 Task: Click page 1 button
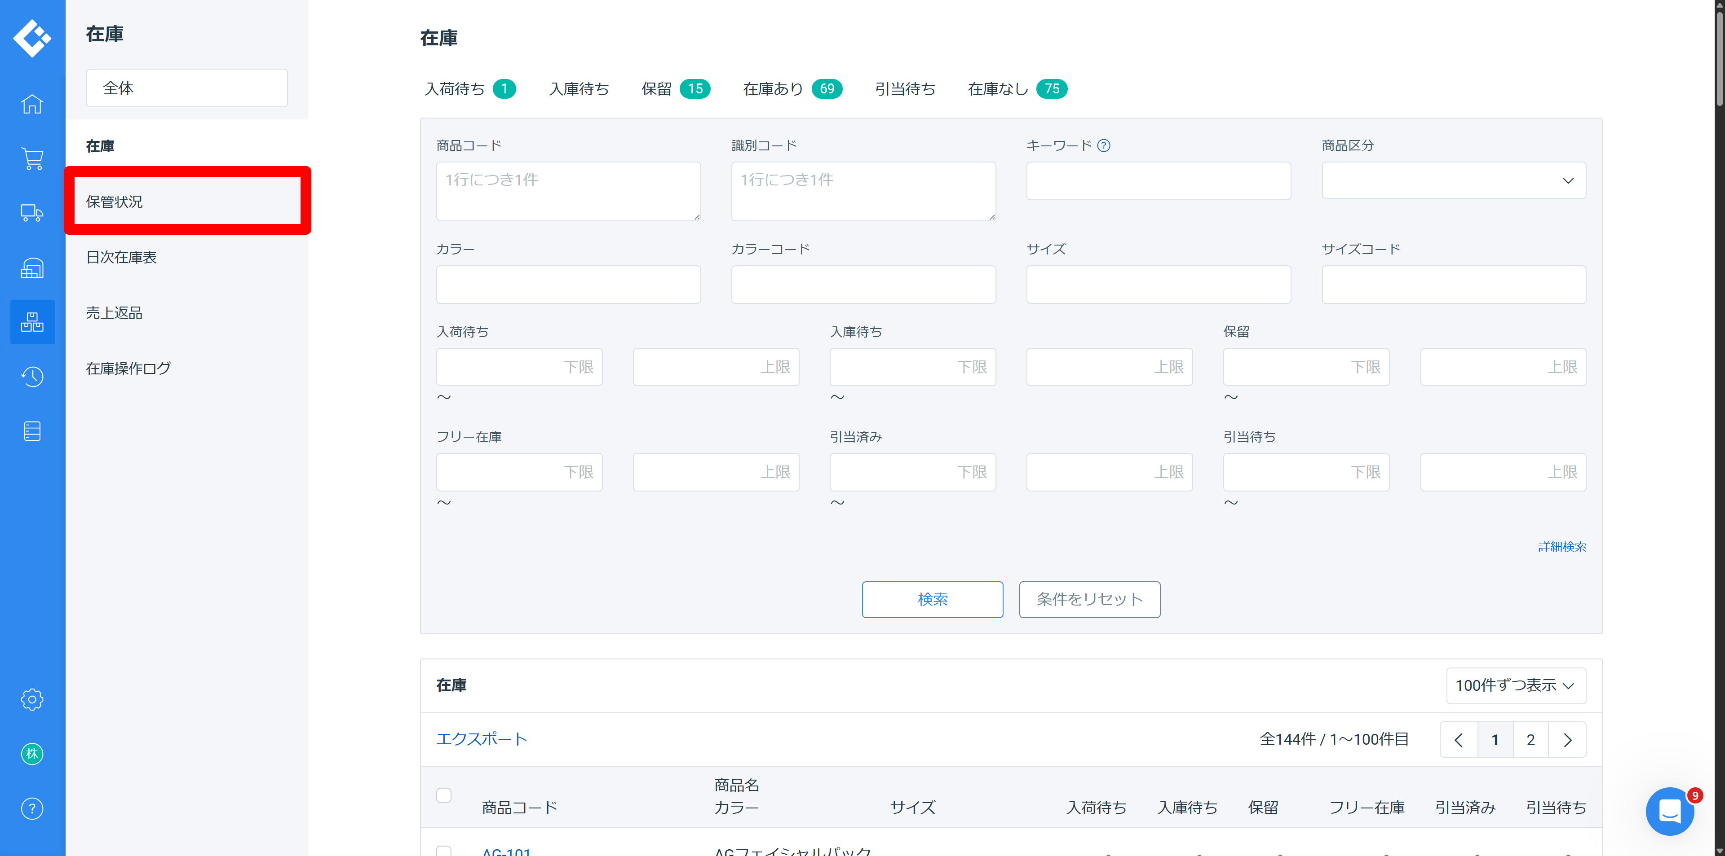pos(1495,740)
